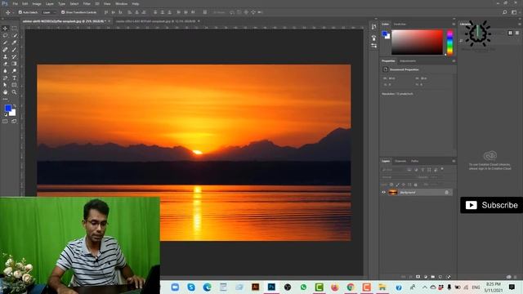
Task: Open the collapsed History panel icon
Action: 373,27
